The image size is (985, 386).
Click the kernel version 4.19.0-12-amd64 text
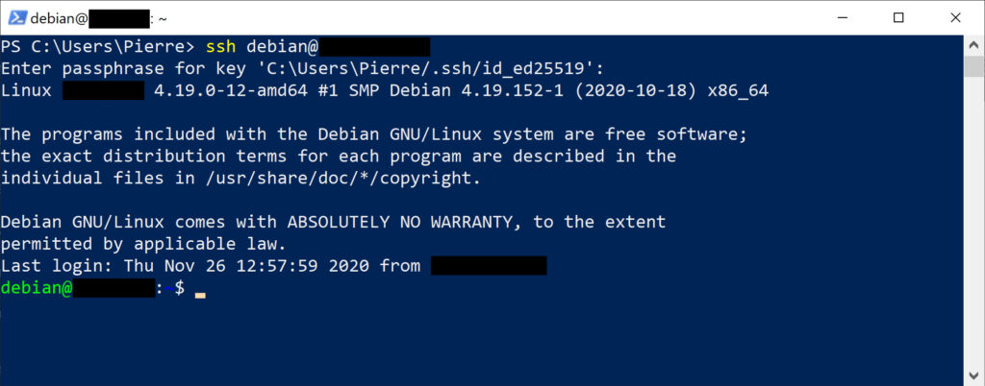click(231, 91)
